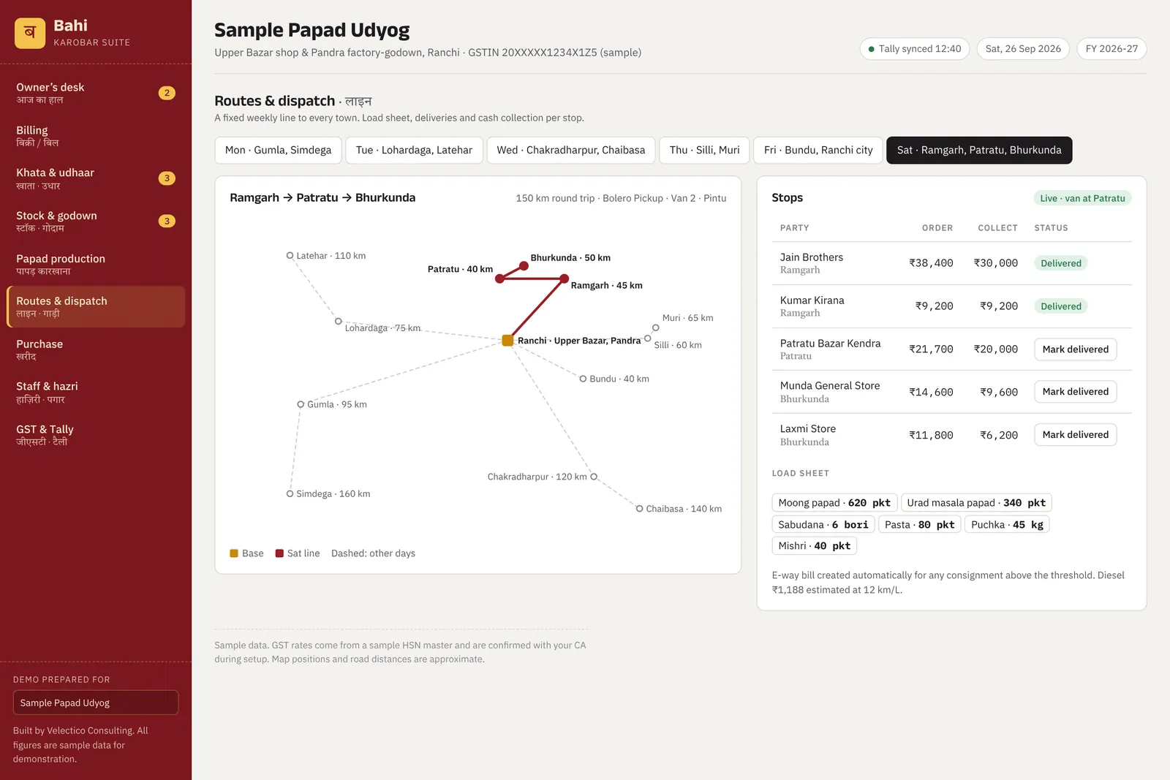Click the Simdega map node
1170x780 pixels.
[x=290, y=494]
